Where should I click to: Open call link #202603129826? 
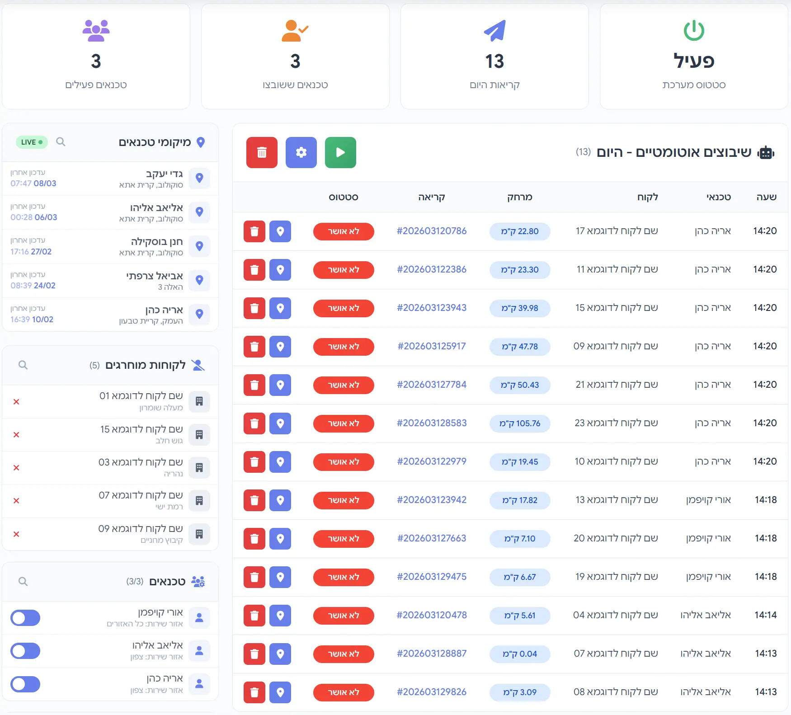tap(432, 692)
